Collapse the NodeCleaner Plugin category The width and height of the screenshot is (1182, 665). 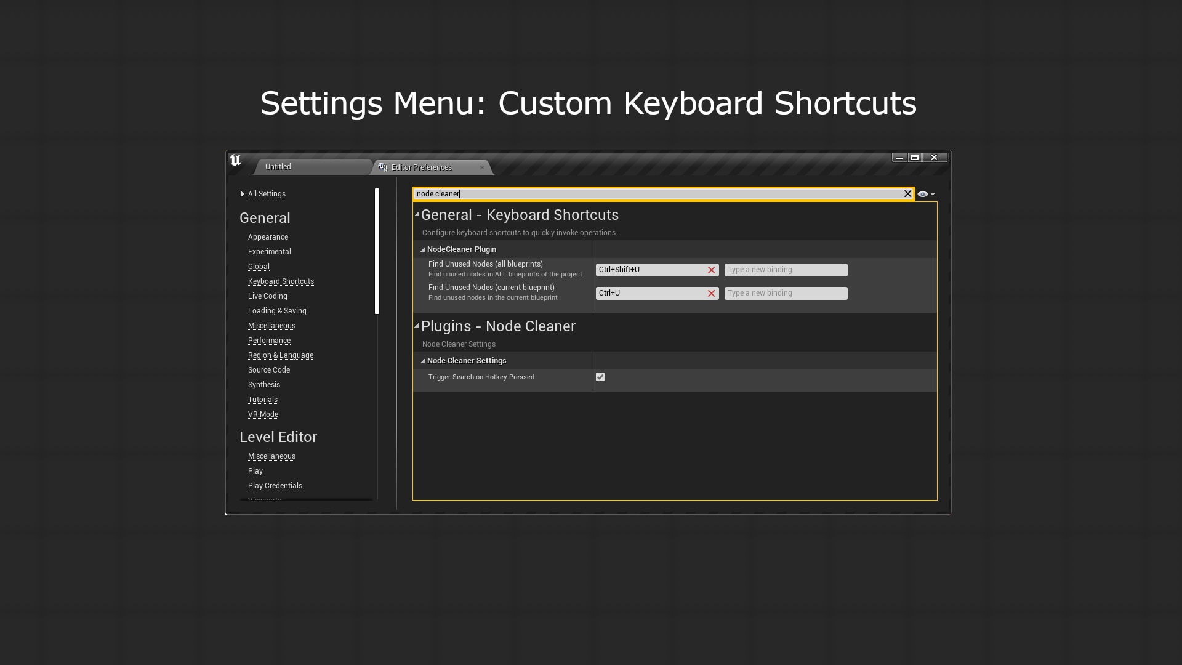pyautogui.click(x=423, y=249)
